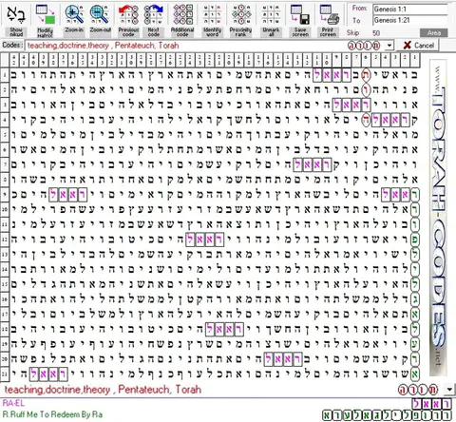Click the red circled Hebrew letters beside Codes field
The height and width of the screenshot is (422, 456).
click(x=364, y=46)
